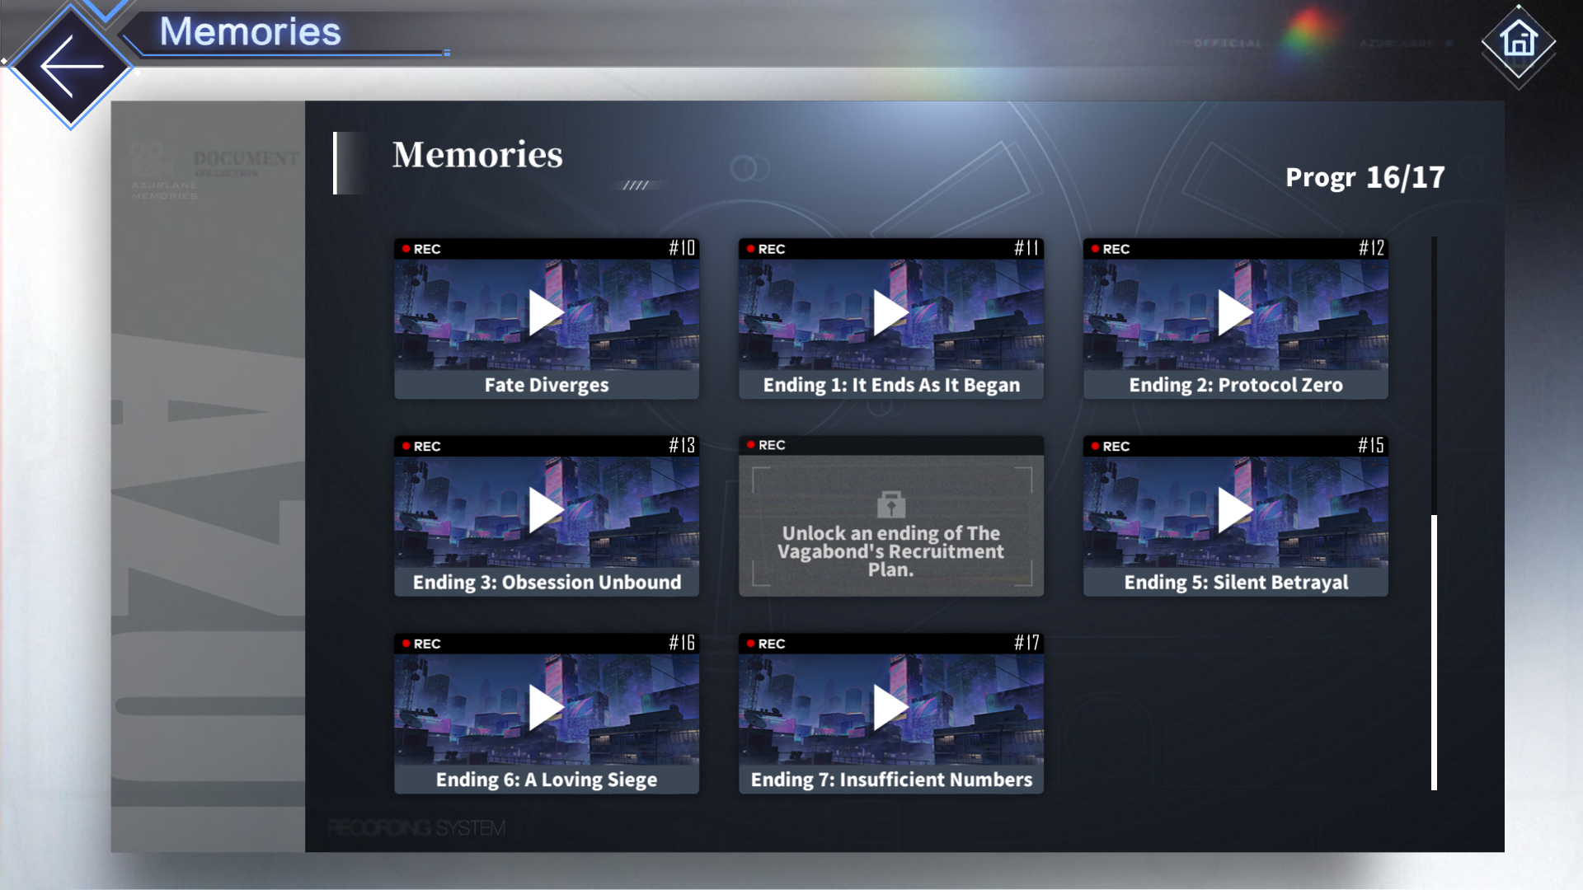Play Ending 1: It Ends As It Began
The width and height of the screenshot is (1583, 890).
click(890, 313)
